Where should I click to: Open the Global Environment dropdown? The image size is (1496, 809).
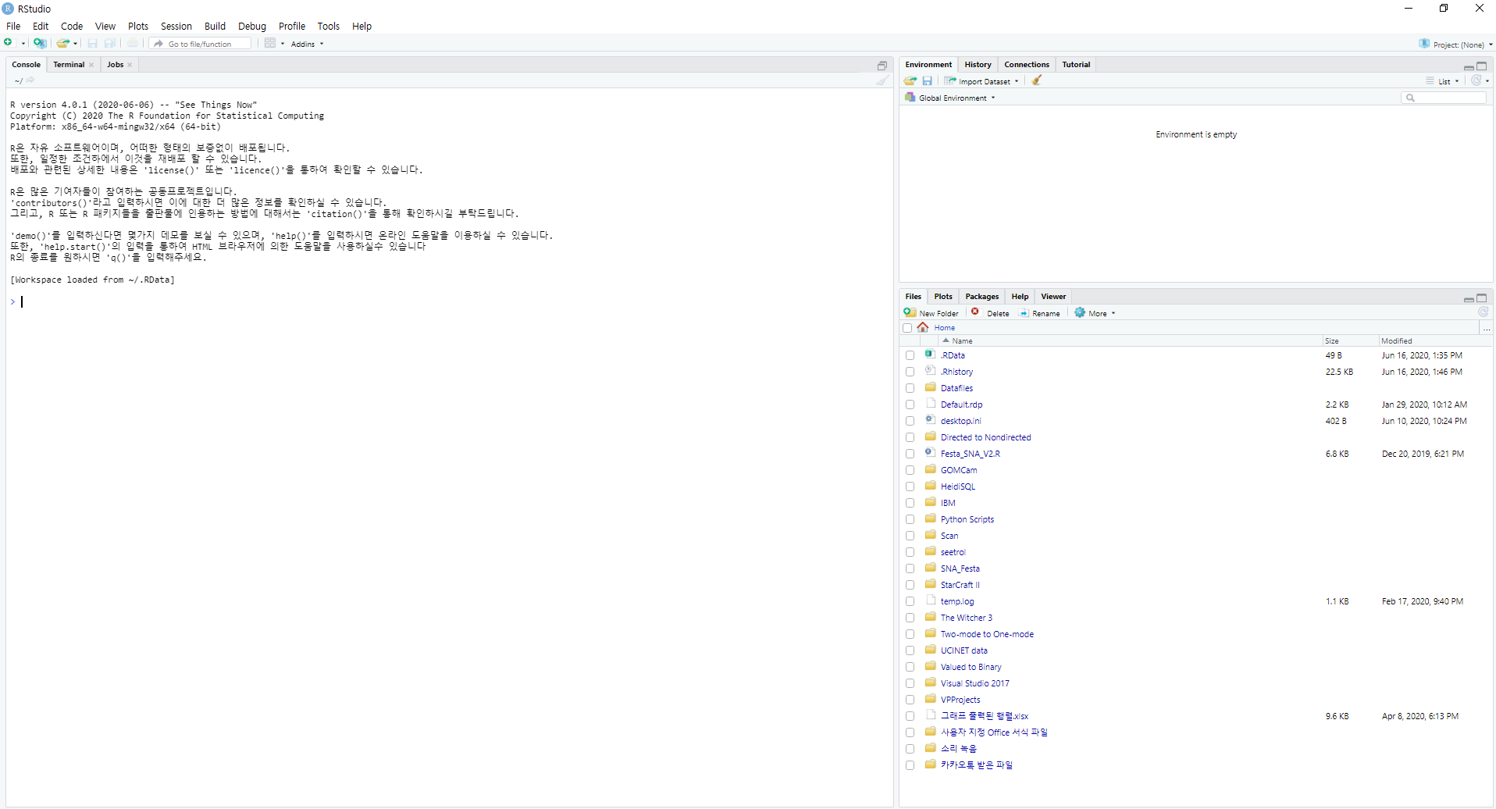click(x=950, y=98)
